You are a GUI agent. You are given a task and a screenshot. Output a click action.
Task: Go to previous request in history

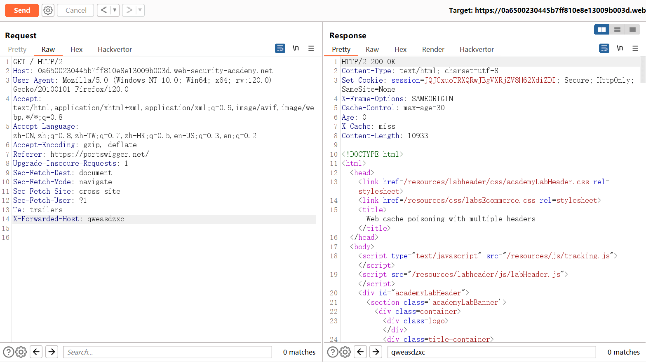point(104,10)
